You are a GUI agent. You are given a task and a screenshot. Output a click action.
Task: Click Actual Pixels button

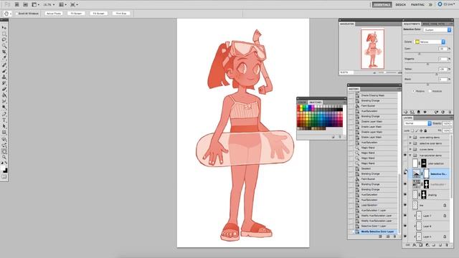tap(54, 14)
